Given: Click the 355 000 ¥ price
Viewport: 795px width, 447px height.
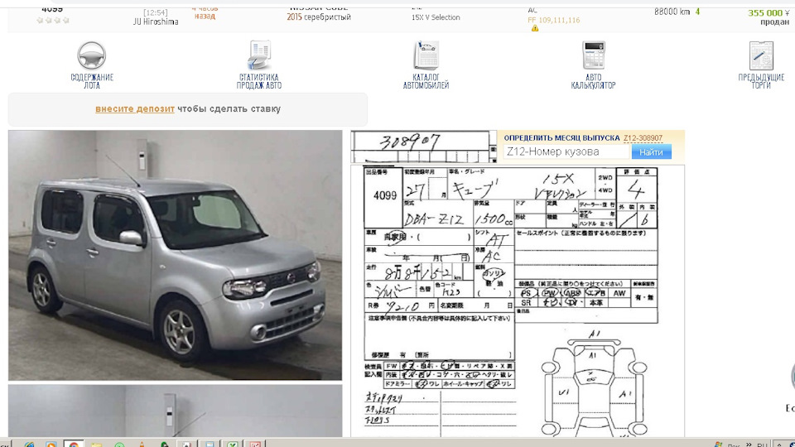Looking at the screenshot, I should [x=768, y=12].
